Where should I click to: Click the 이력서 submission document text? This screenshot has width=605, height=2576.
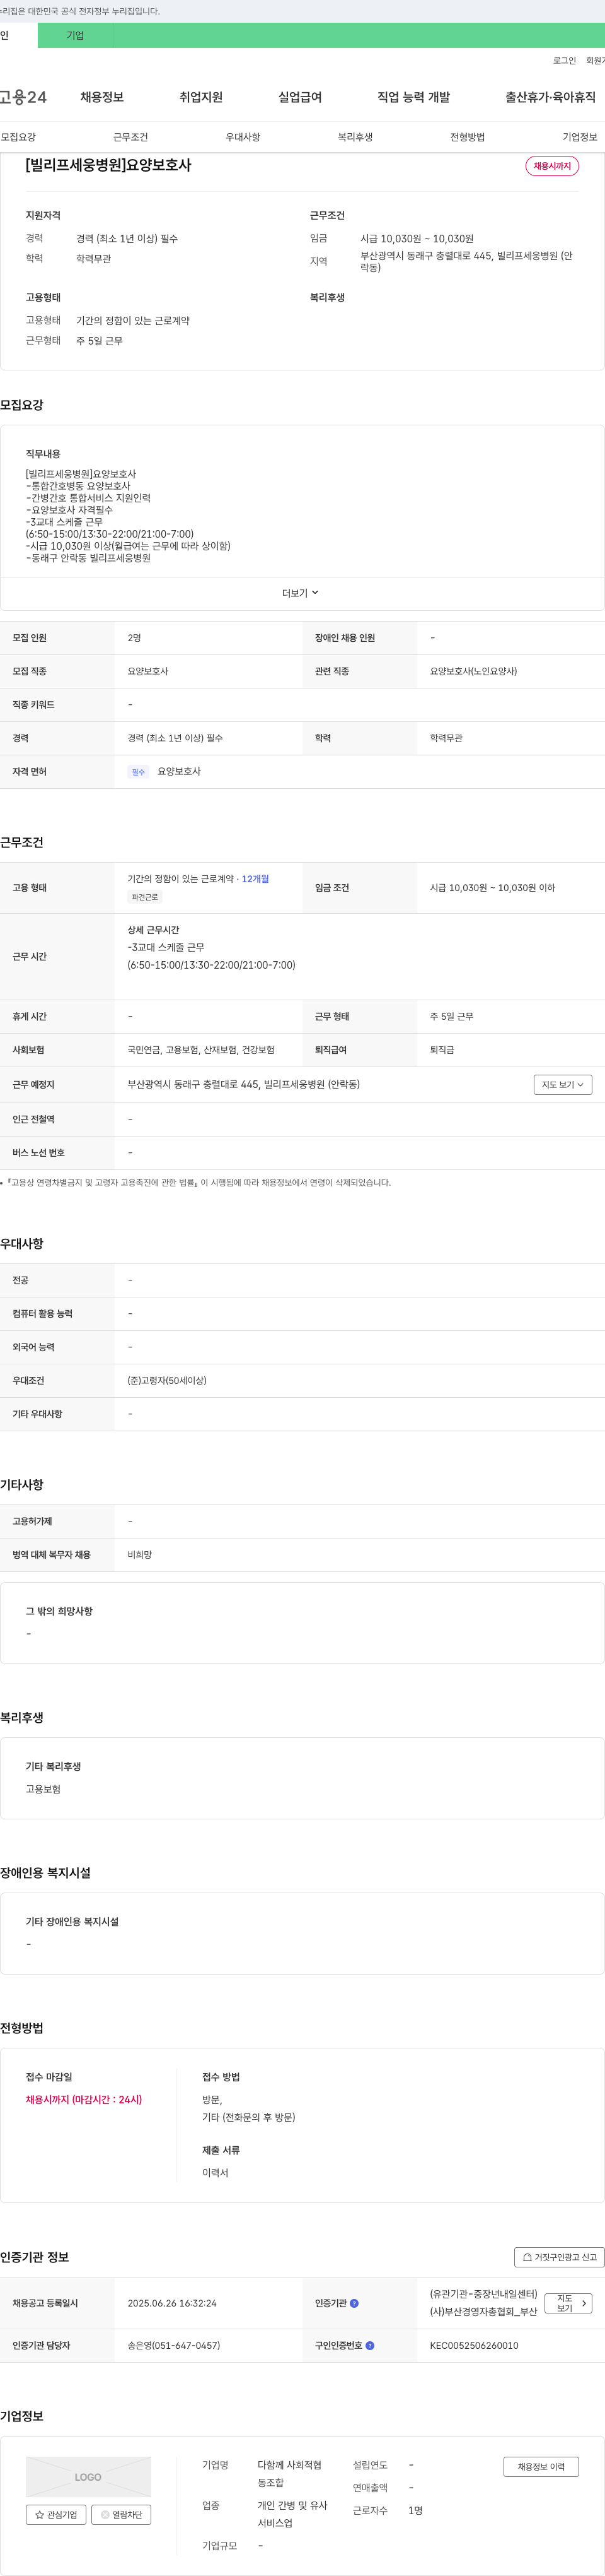coord(215,2173)
